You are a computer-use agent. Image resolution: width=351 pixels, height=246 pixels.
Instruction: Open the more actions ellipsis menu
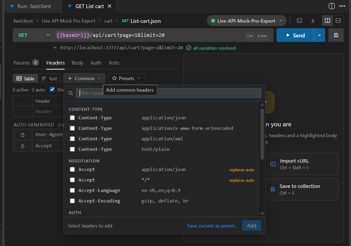342,6
